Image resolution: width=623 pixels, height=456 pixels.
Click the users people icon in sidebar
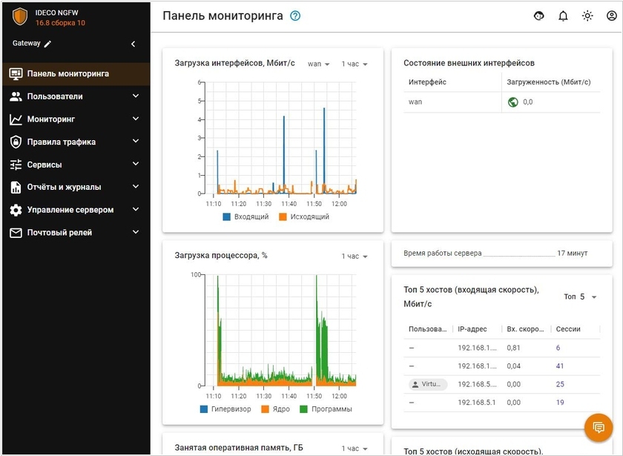[x=16, y=96]
